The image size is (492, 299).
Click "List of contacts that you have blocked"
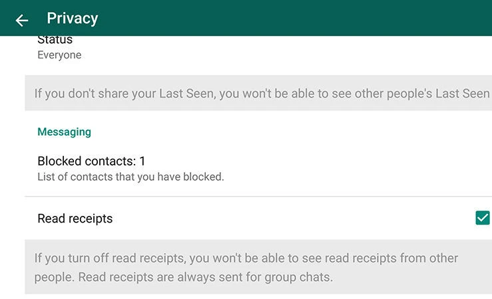coord(130,177)
